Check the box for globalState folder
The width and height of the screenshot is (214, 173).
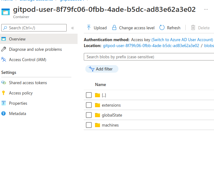(x=89, y=115)
